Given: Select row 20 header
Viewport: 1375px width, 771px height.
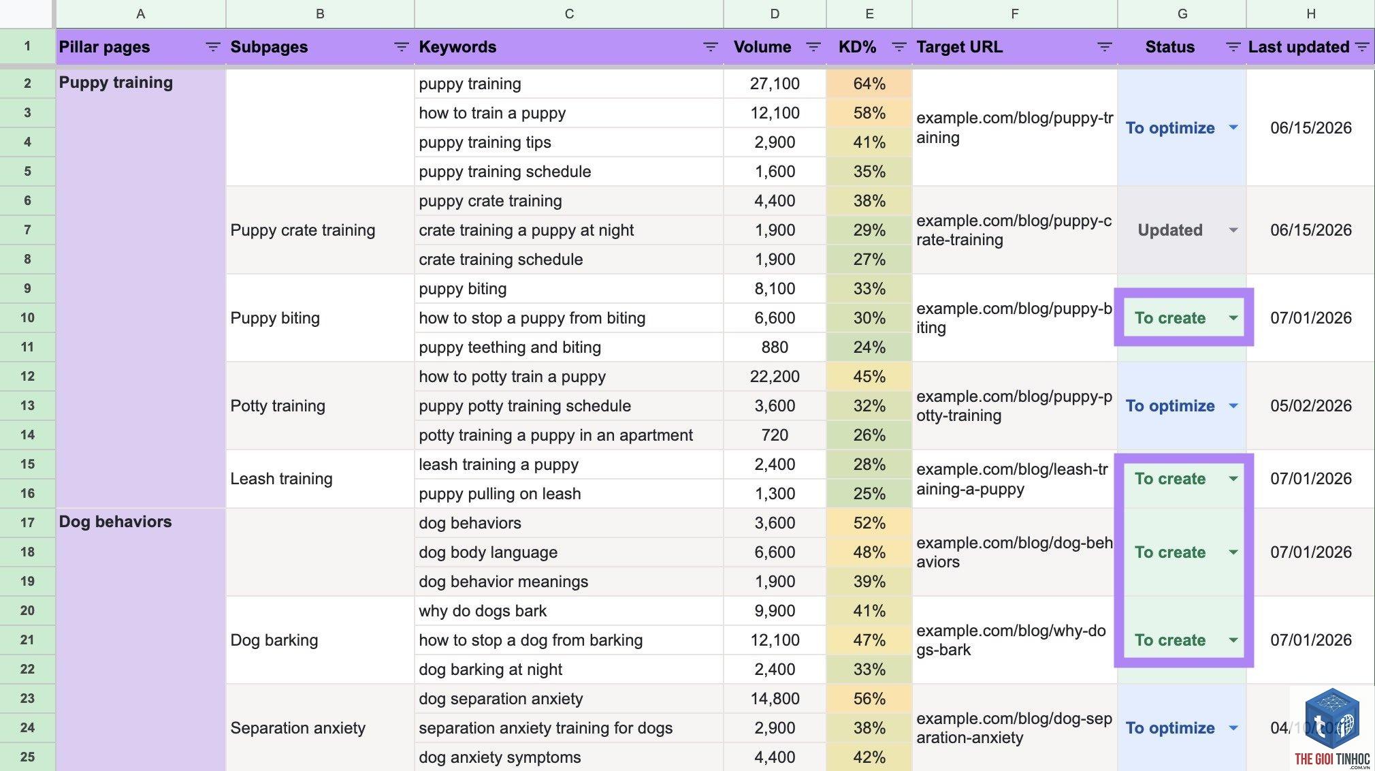Looking at the screenshot, I should [x=27, y=611].
